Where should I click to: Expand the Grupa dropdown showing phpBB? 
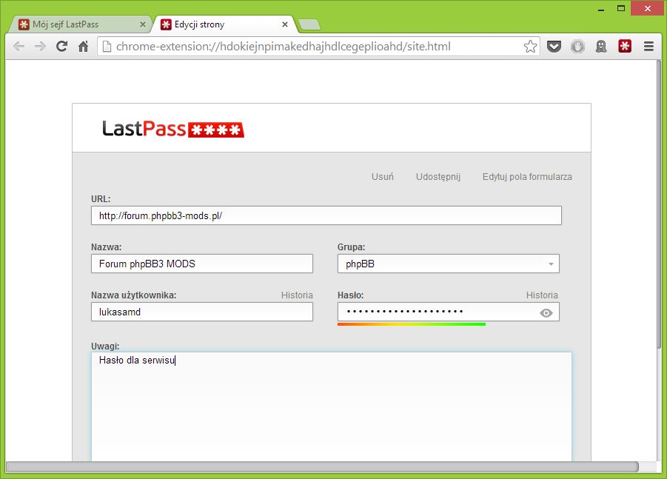(449, 264)
